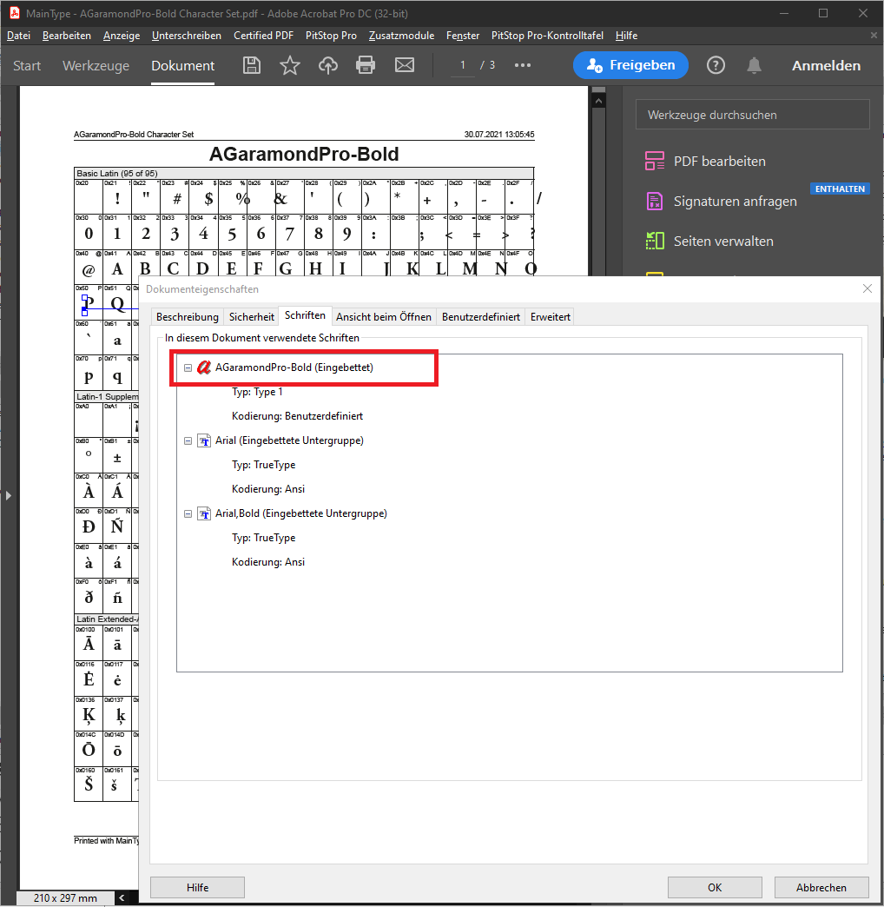The height and width of the screenshot is (907, 884).
Task: Click the Seiten verwalten label
Action: click(x=723, y=242)
